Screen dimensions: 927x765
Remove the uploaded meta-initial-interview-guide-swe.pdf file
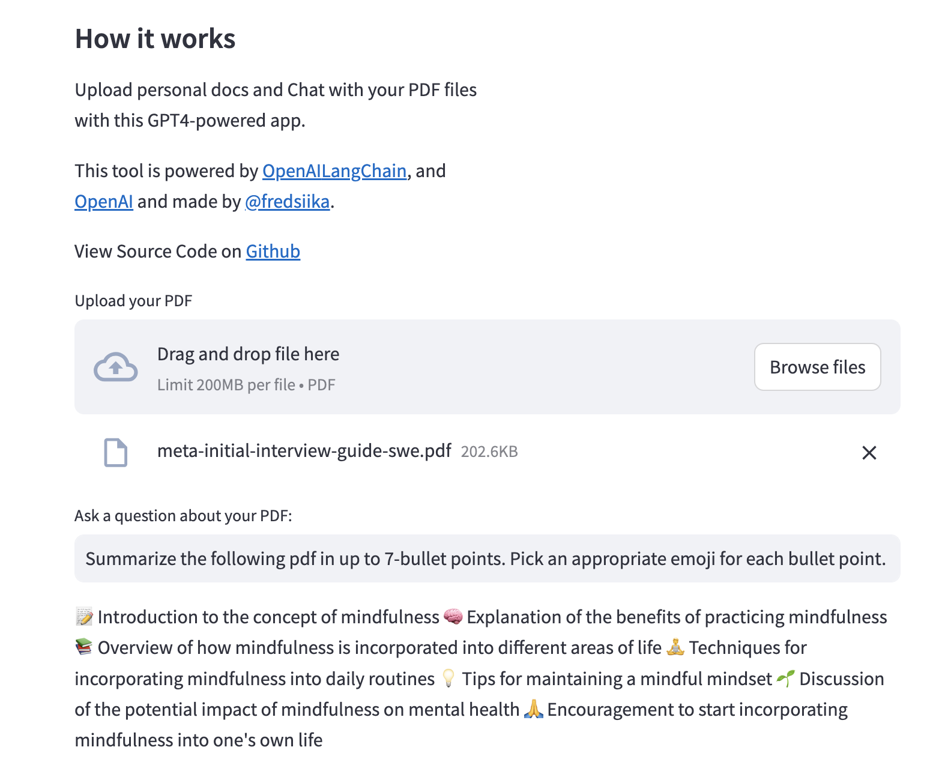pos(869,453)
